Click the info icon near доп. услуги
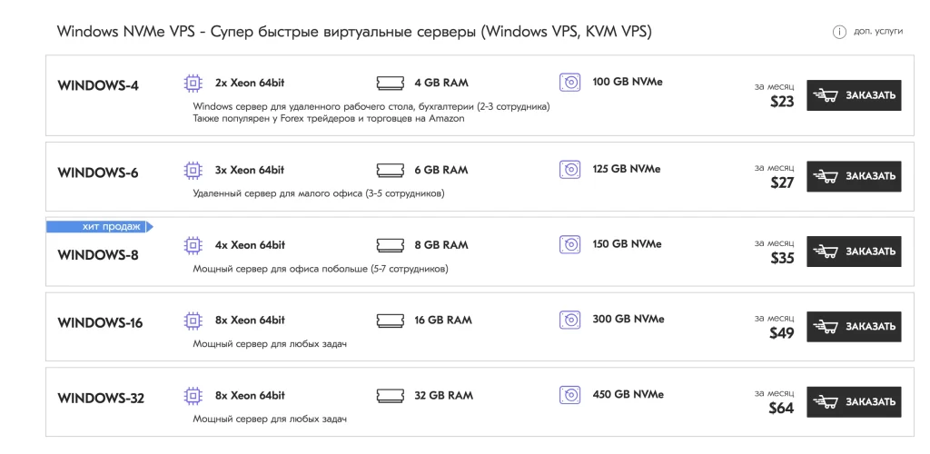The width and height of the screenshot is (930, 454). [839, 32]
